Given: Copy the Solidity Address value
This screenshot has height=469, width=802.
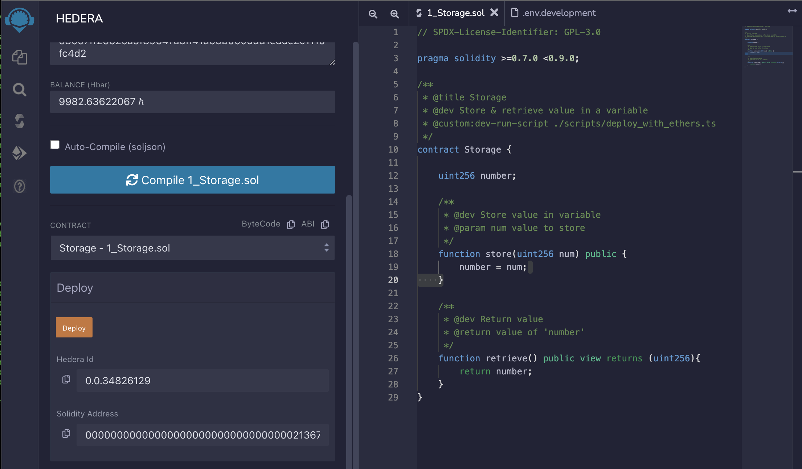Looking at the screenshot, I should [x=66, y=433].
